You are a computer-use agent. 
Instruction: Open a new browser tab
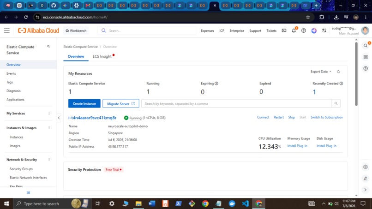click(x=316, y=6)
